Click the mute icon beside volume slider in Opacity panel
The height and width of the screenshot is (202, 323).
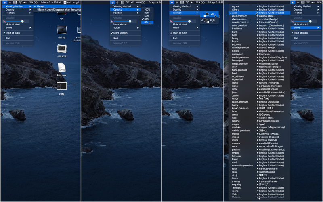pos(112,21)
